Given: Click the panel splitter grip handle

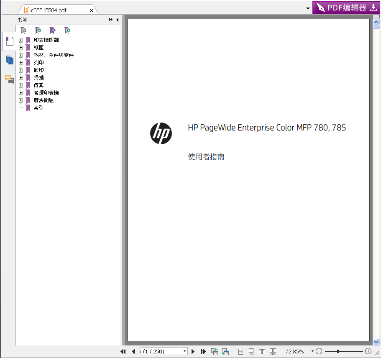Looking at the screenshot, I should point(123,164).
